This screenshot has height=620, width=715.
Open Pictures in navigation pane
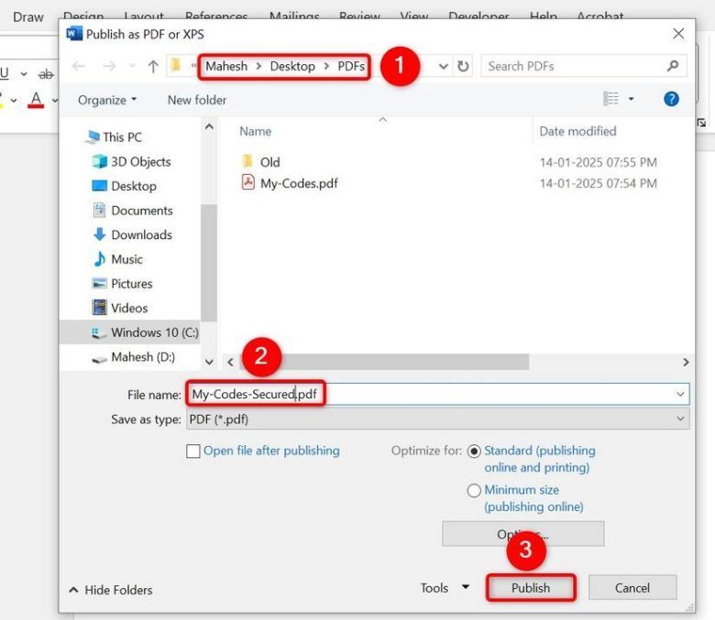click(x=122, y=283)
